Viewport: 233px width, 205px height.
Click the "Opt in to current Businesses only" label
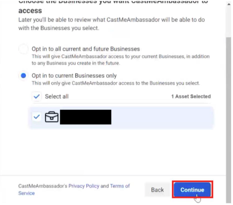[74, 76]
